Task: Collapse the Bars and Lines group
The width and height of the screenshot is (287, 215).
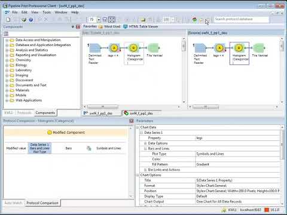Action: point(145,149)
